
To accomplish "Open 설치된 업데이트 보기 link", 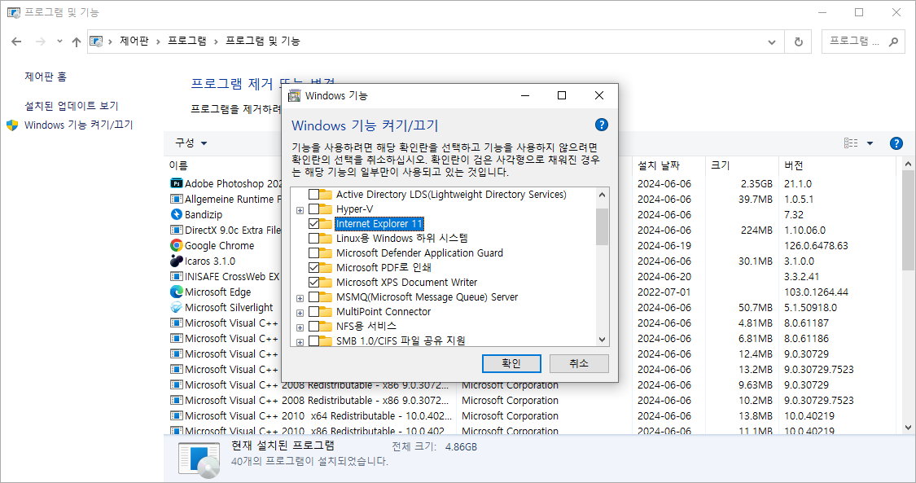I will tap(72, 106).
